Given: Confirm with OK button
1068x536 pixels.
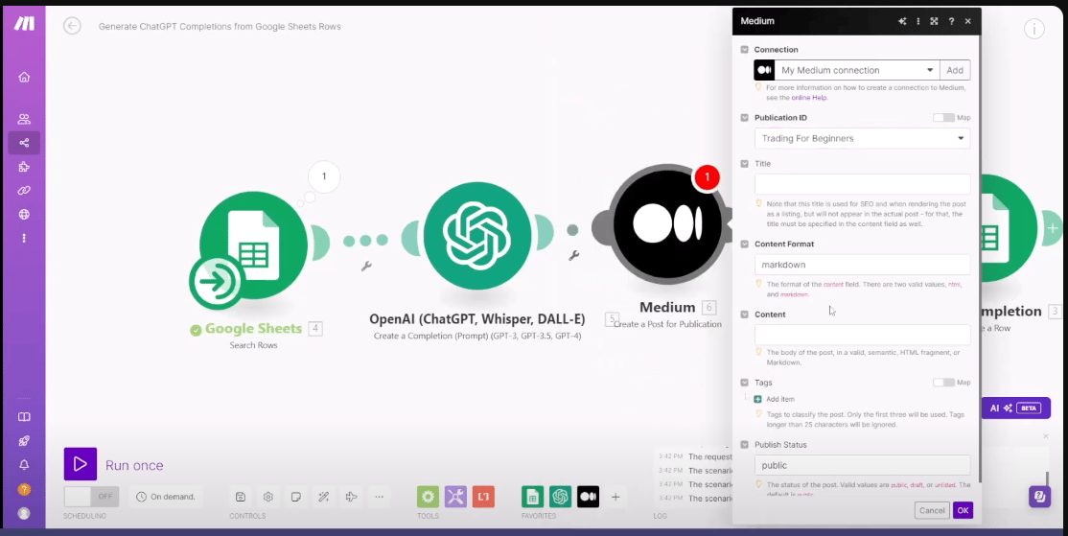Looking at the screenshot, I should (x=963, y=511).
